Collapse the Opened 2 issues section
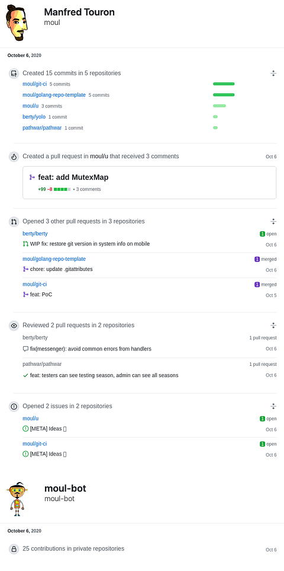The width and height of the screenshot is (284, 571). [273, 406]
